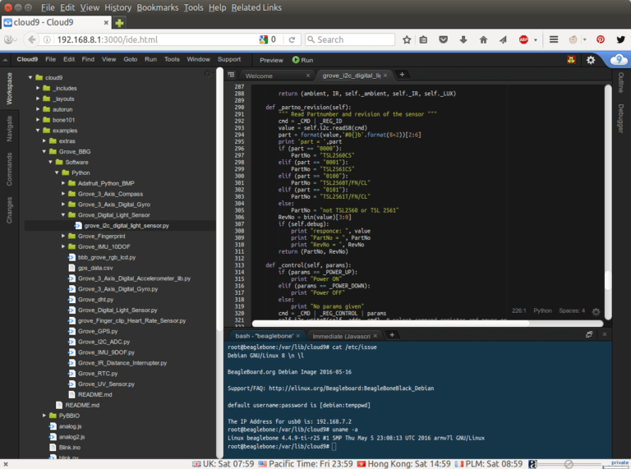Image resolution: width=631 pixels, height=469 pixels.
Task: Click the Pinterest icon in the toolbar
Action: [x=601, y=39]
